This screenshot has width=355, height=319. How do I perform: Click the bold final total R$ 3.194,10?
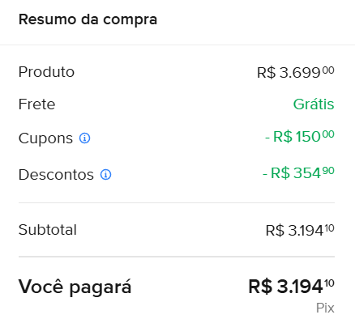(291, 287)
